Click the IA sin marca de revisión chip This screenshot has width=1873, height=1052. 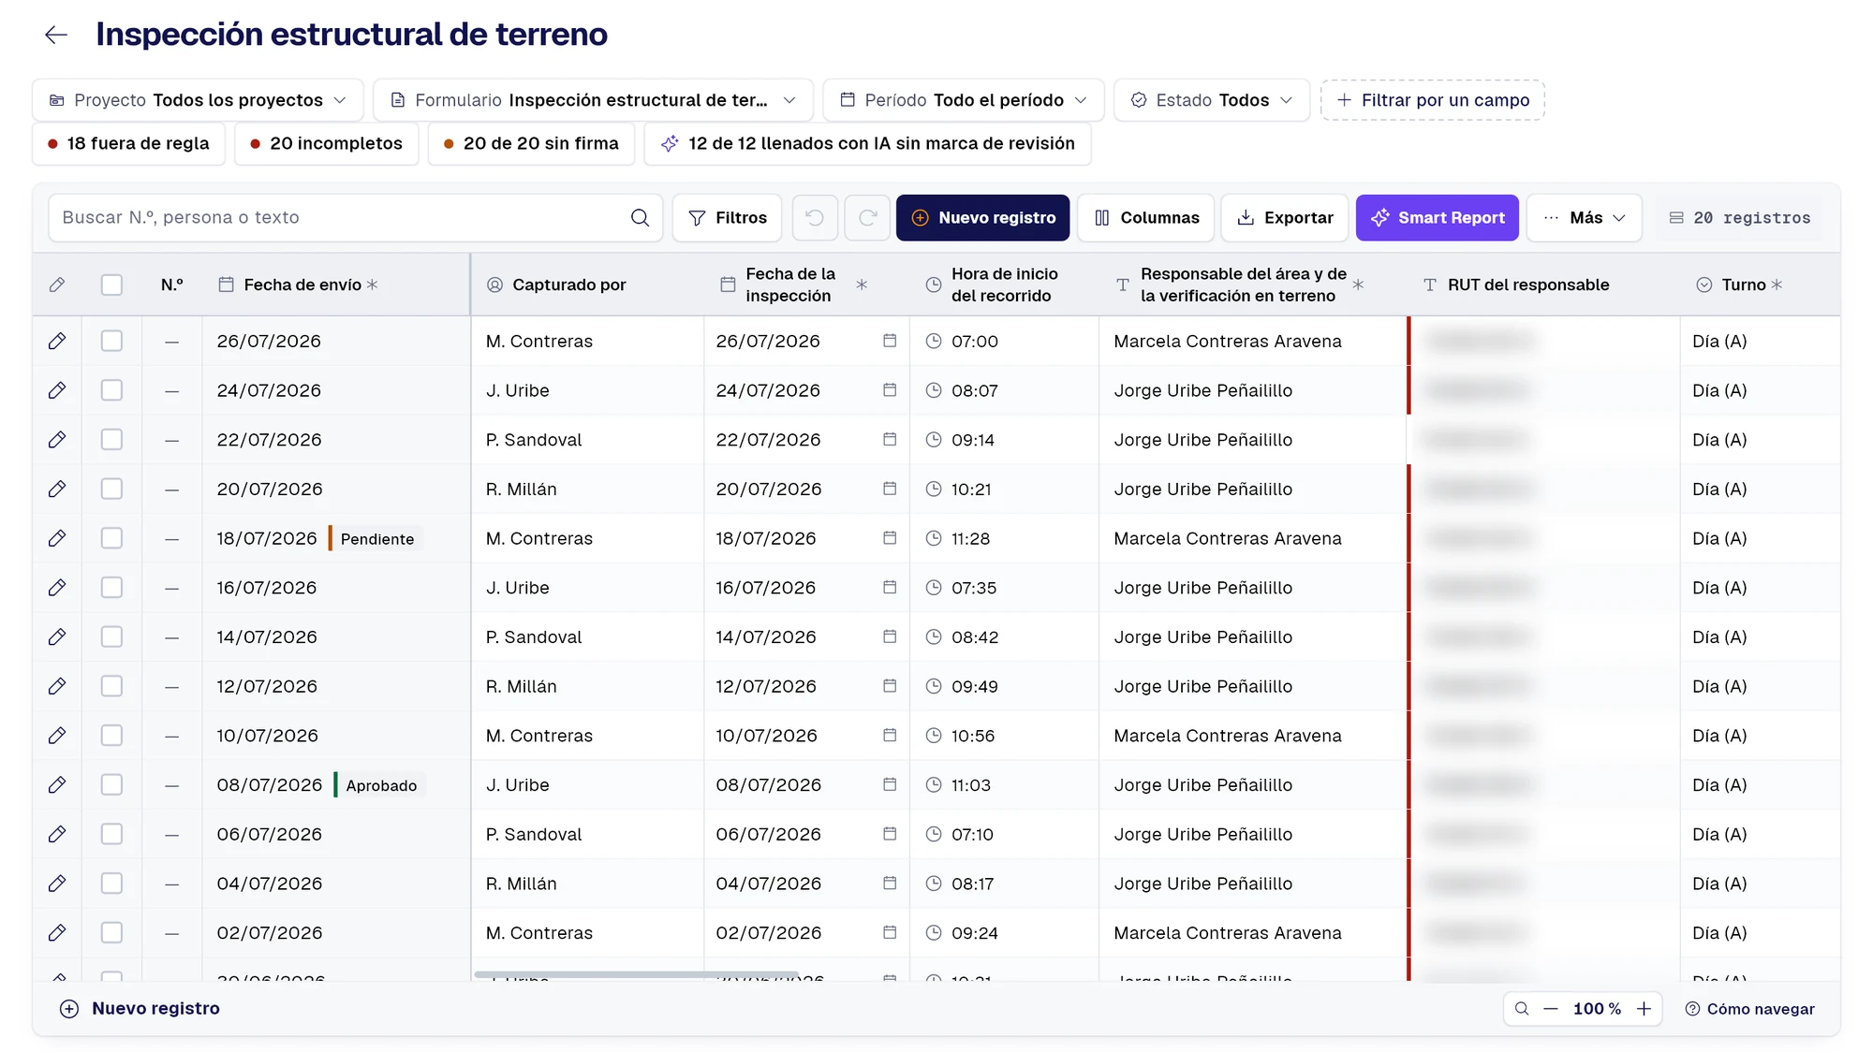click(867, 143)
